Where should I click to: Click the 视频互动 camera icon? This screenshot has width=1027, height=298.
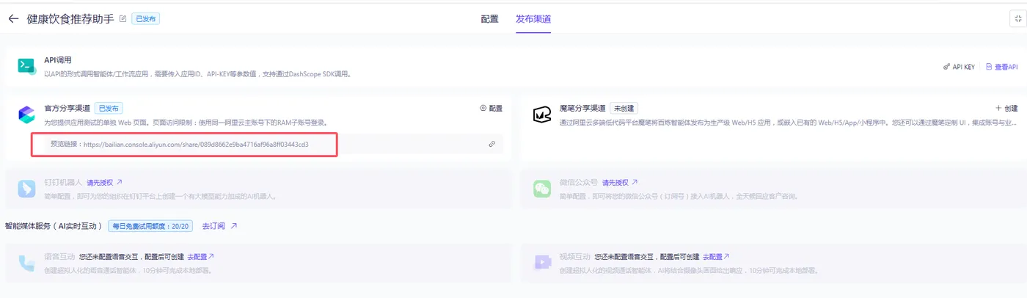[x=542, y=264]
